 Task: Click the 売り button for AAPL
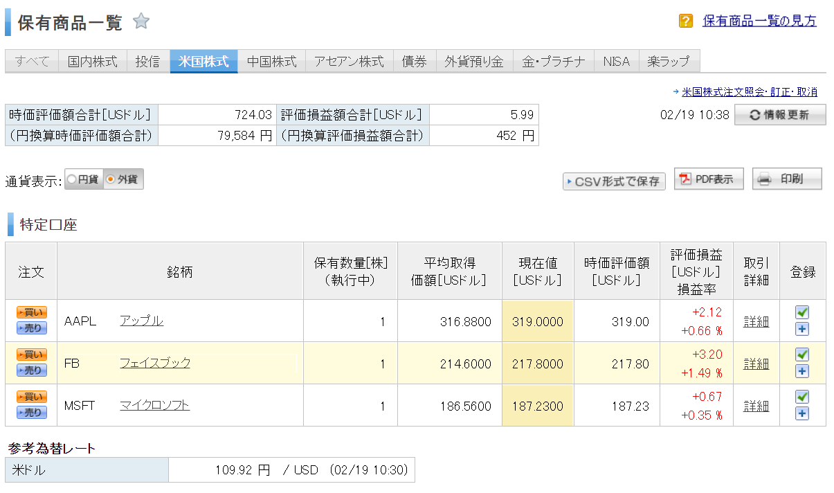pyautogui.click(x=32, y=328)
